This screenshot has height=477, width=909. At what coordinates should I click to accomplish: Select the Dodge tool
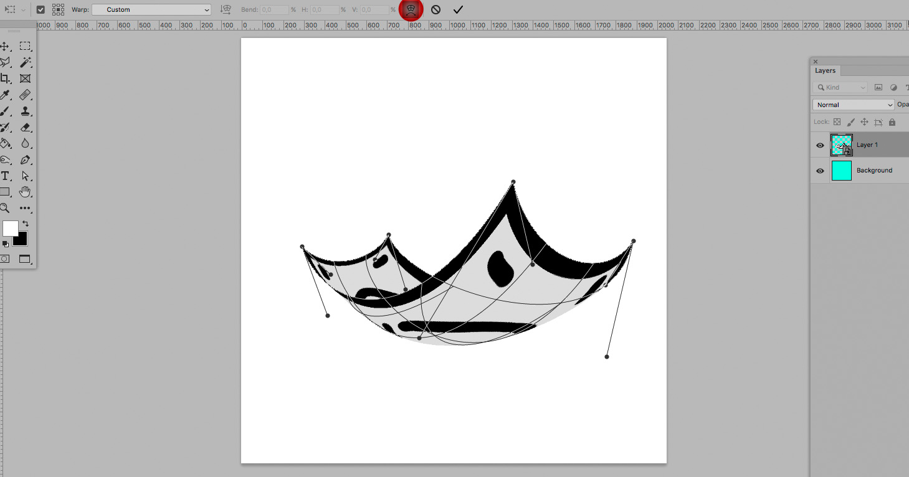4,159
